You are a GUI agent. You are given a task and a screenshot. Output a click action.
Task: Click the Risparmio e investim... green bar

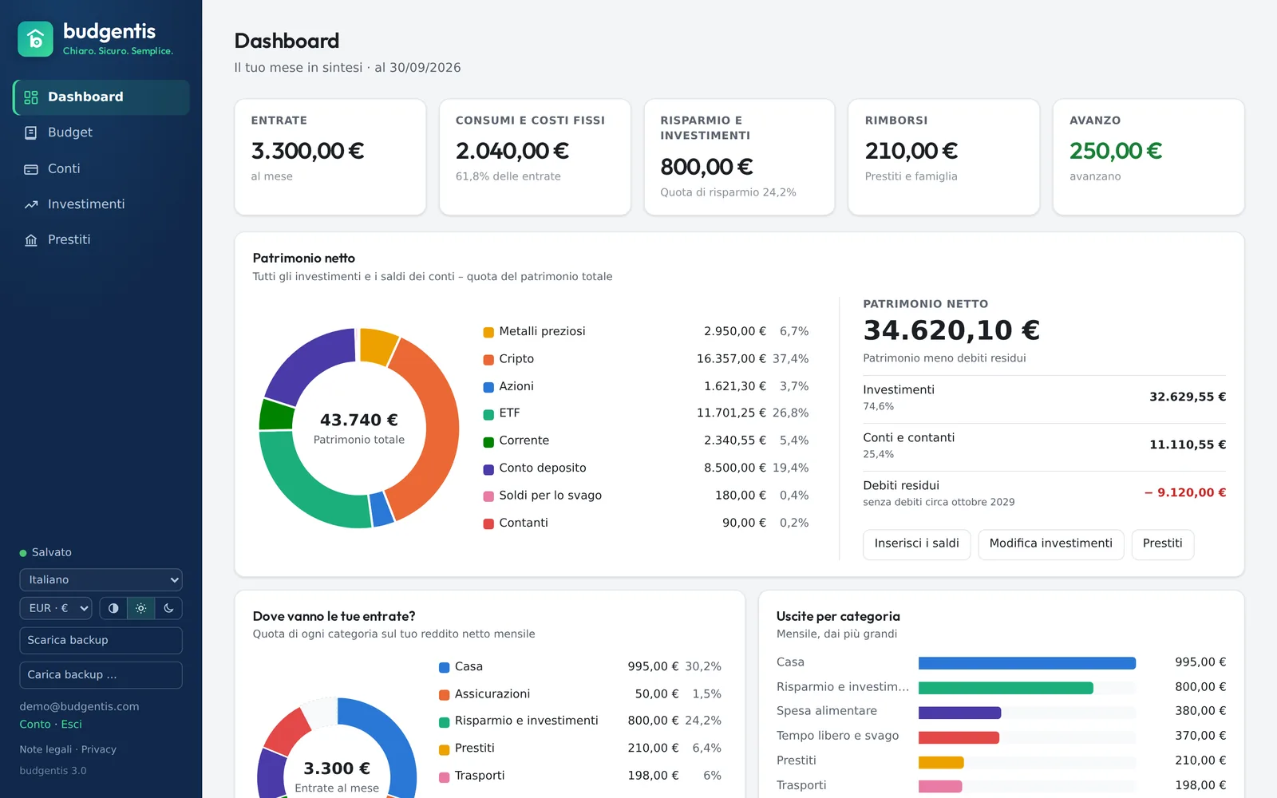(x=1006, y=688)
